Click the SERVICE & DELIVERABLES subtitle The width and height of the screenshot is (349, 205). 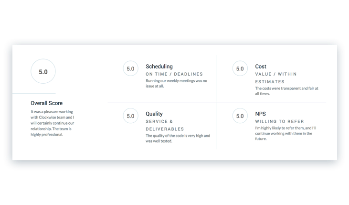click(x=165, y=125)
